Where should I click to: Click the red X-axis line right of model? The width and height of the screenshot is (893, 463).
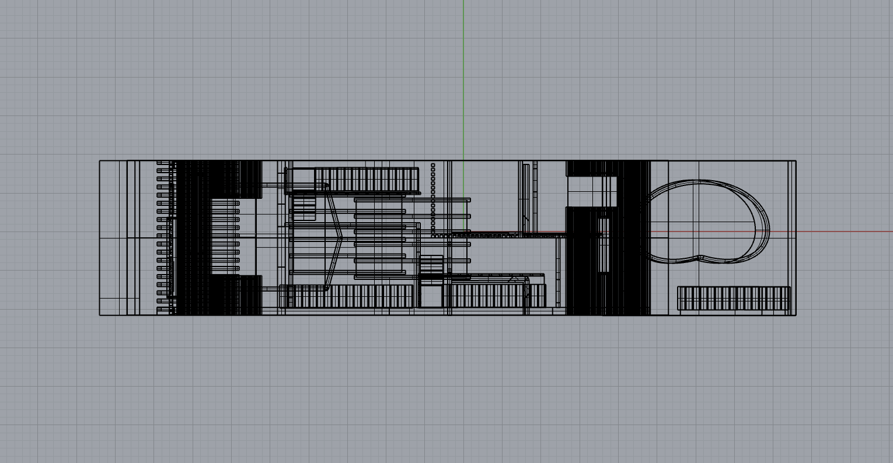click(x=845, y=232)
